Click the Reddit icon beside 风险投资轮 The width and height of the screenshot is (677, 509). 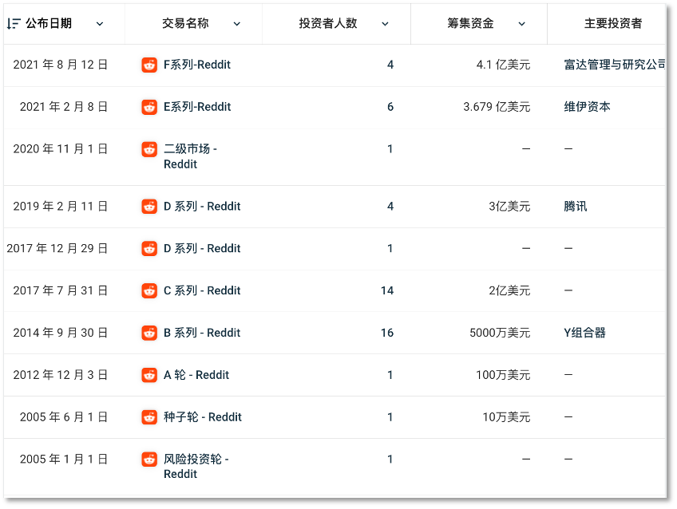pyautogui.click(x=149, y=460)
